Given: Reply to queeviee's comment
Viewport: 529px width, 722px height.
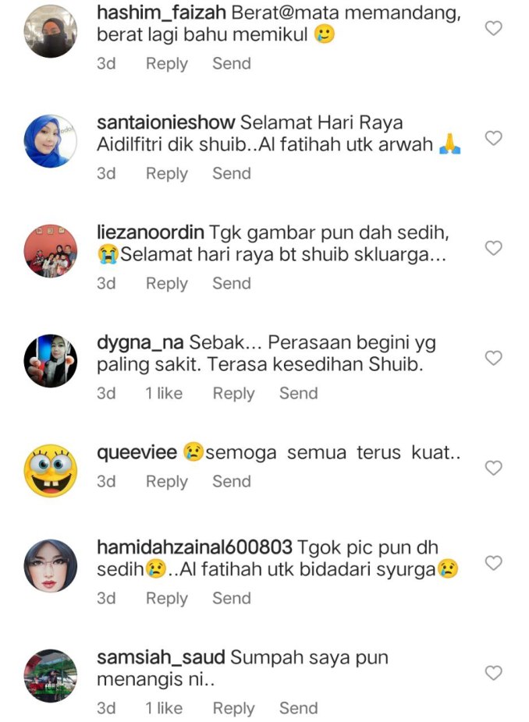Looking at the screenshot, I should coord(167,482).
